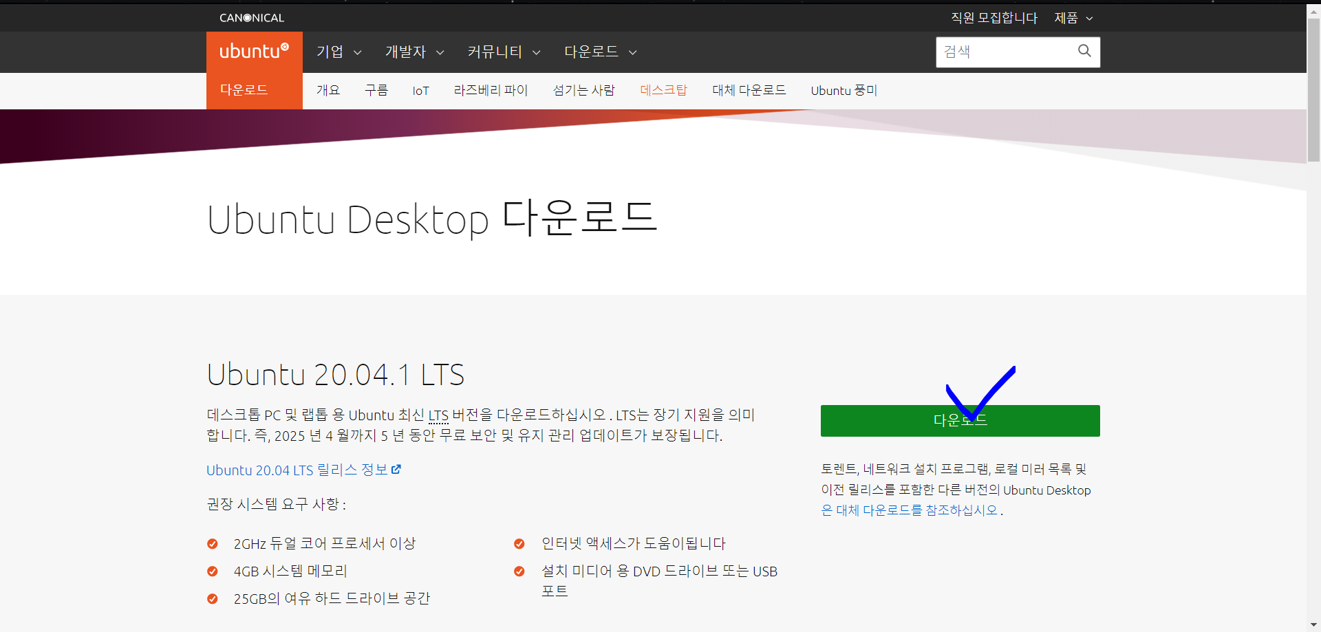1321x632 pixels.
Task: Open Ubuntu 20.04 LTS 릴리스 정보 link
Action: (x=303, y=470)
